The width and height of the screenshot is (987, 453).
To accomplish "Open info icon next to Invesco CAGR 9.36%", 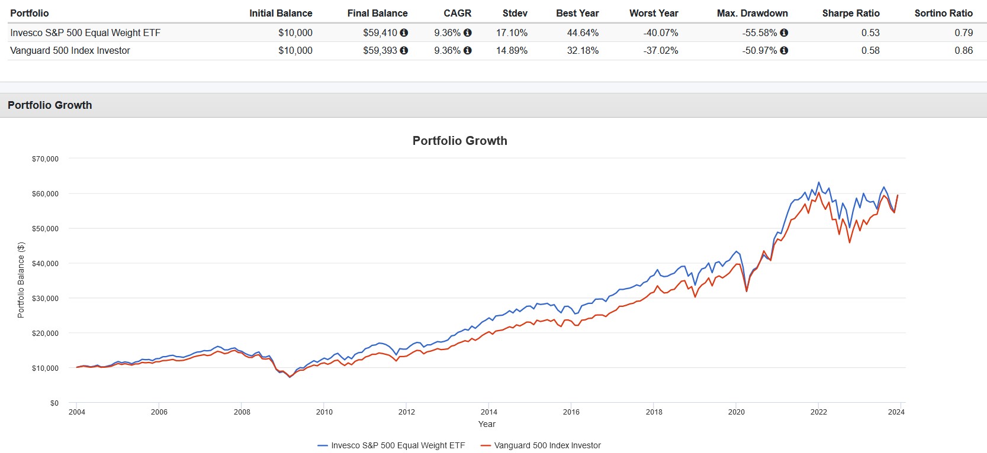I will (467, 33).
